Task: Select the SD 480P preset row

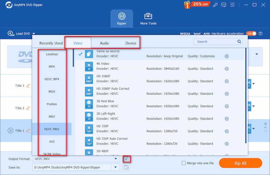Action: [x=160, y=152]
